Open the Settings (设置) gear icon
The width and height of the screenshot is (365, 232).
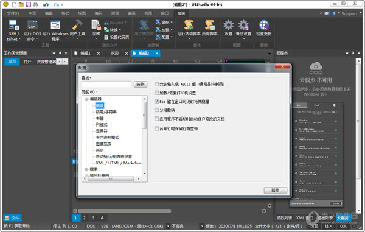point(228,25)
